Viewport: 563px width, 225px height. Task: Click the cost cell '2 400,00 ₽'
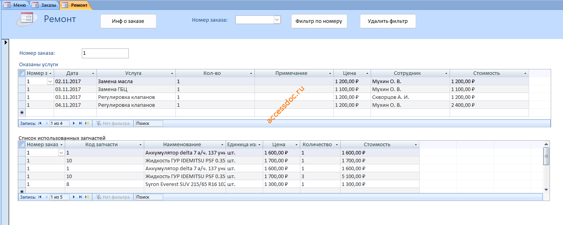coord(489,105)
